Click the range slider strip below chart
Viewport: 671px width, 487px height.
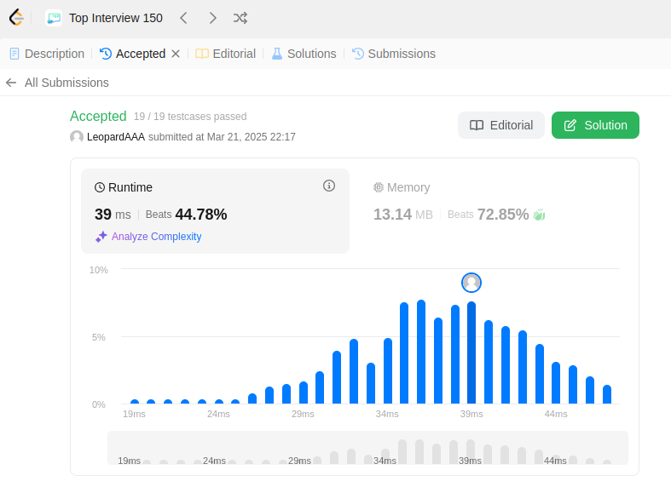pyautogui.click(x=367, y=448)
